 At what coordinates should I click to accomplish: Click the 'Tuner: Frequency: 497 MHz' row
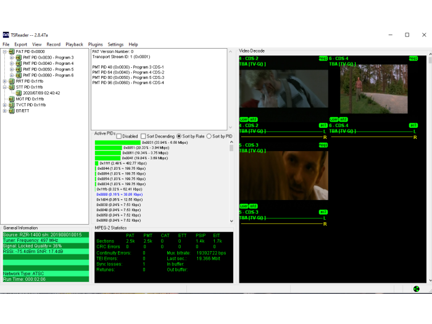point(46,240)
